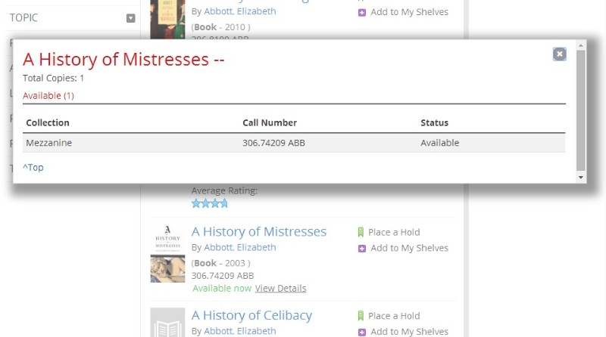Click author Abbott, Elizabeth under the 2003 book
This screenshot has height=337, width=606.
pyautogui.click(x=240, y=248)
